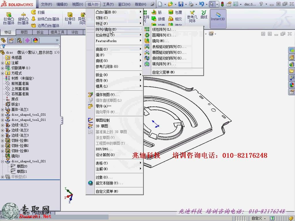Screen dimensions: 295x221
Task: Click the Rebuild traffic light icon
Action: [222, 4]
